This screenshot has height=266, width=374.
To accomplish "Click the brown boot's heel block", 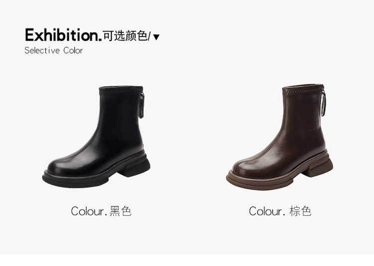I will [321, 169].
